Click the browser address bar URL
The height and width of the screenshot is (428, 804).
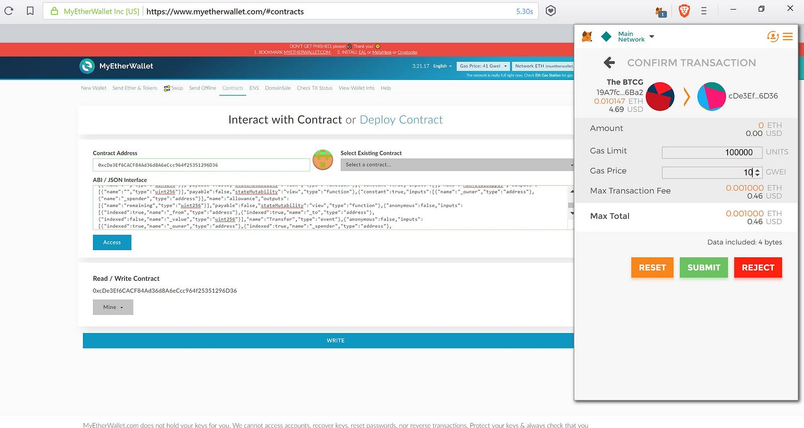point(225,11)
